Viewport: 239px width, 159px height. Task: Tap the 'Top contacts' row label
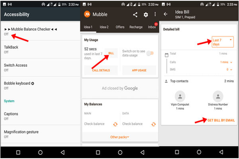coord(179,81)
